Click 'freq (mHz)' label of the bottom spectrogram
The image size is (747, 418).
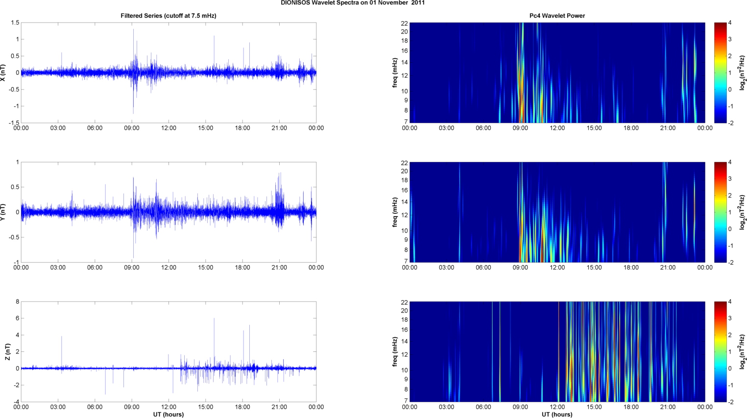point(395,352)
